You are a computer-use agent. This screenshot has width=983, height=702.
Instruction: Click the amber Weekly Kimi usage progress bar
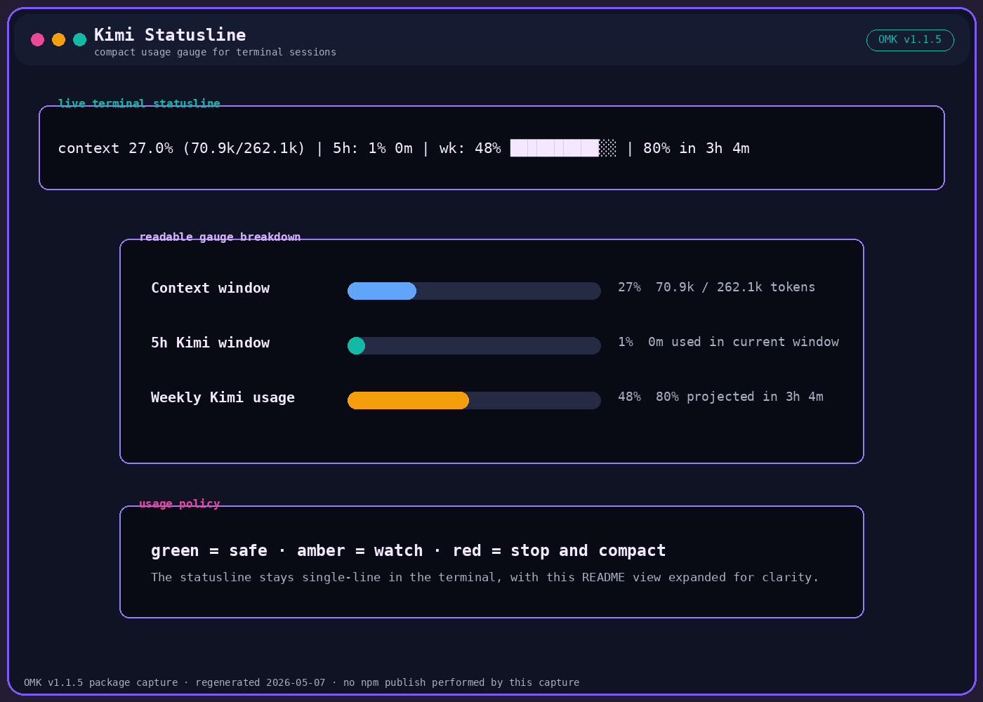coord(474,400)
